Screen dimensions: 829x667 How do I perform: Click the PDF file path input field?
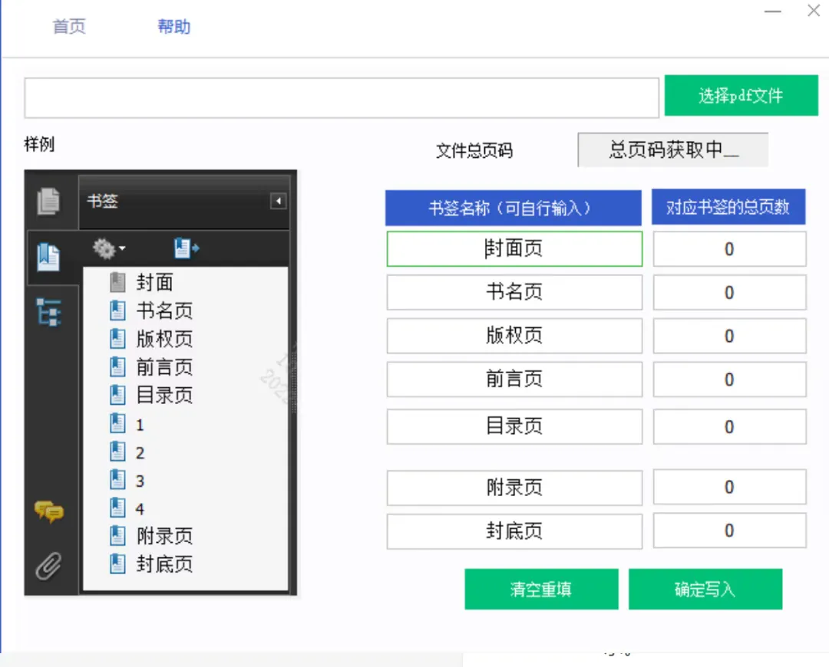point(342,97)
